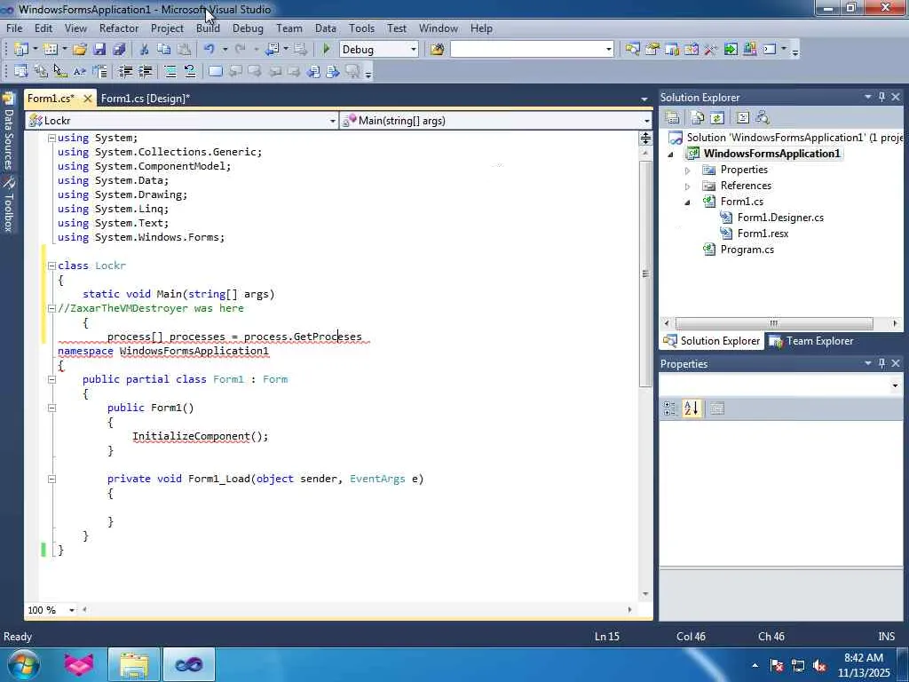Image resolution: width=909 pixels, height=682 pixels.
Task: Open the Build menu
Action: (x=208, y=28)
